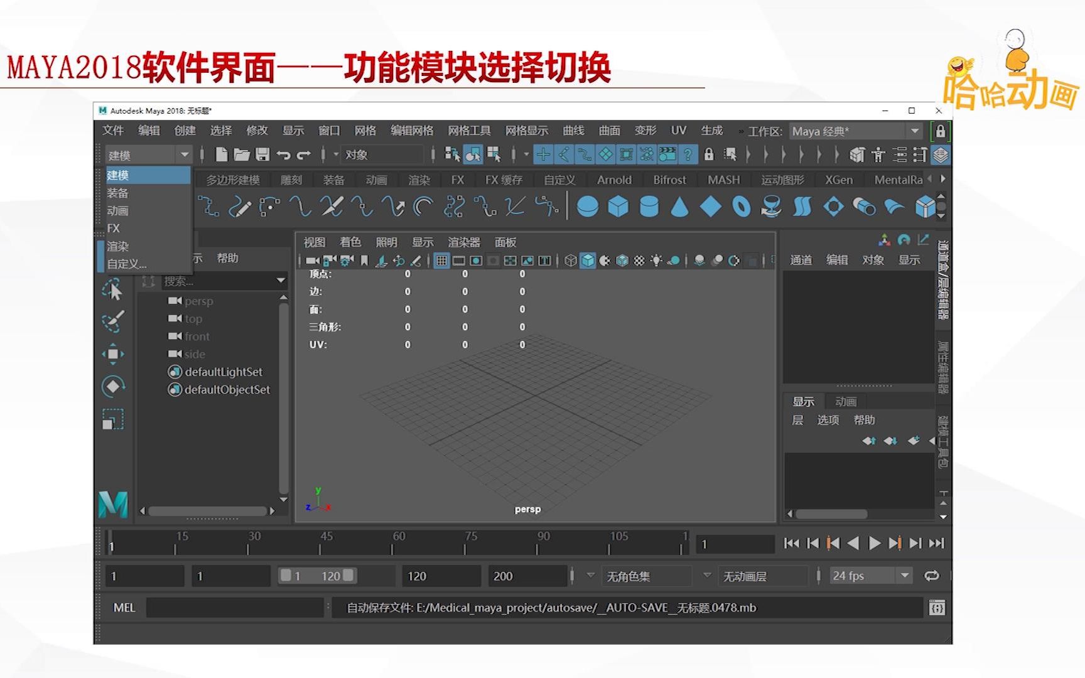Click the Save Scene toolbar icon
The width and height of the screenshot is (1085, 678).
(x=264, y=154)
